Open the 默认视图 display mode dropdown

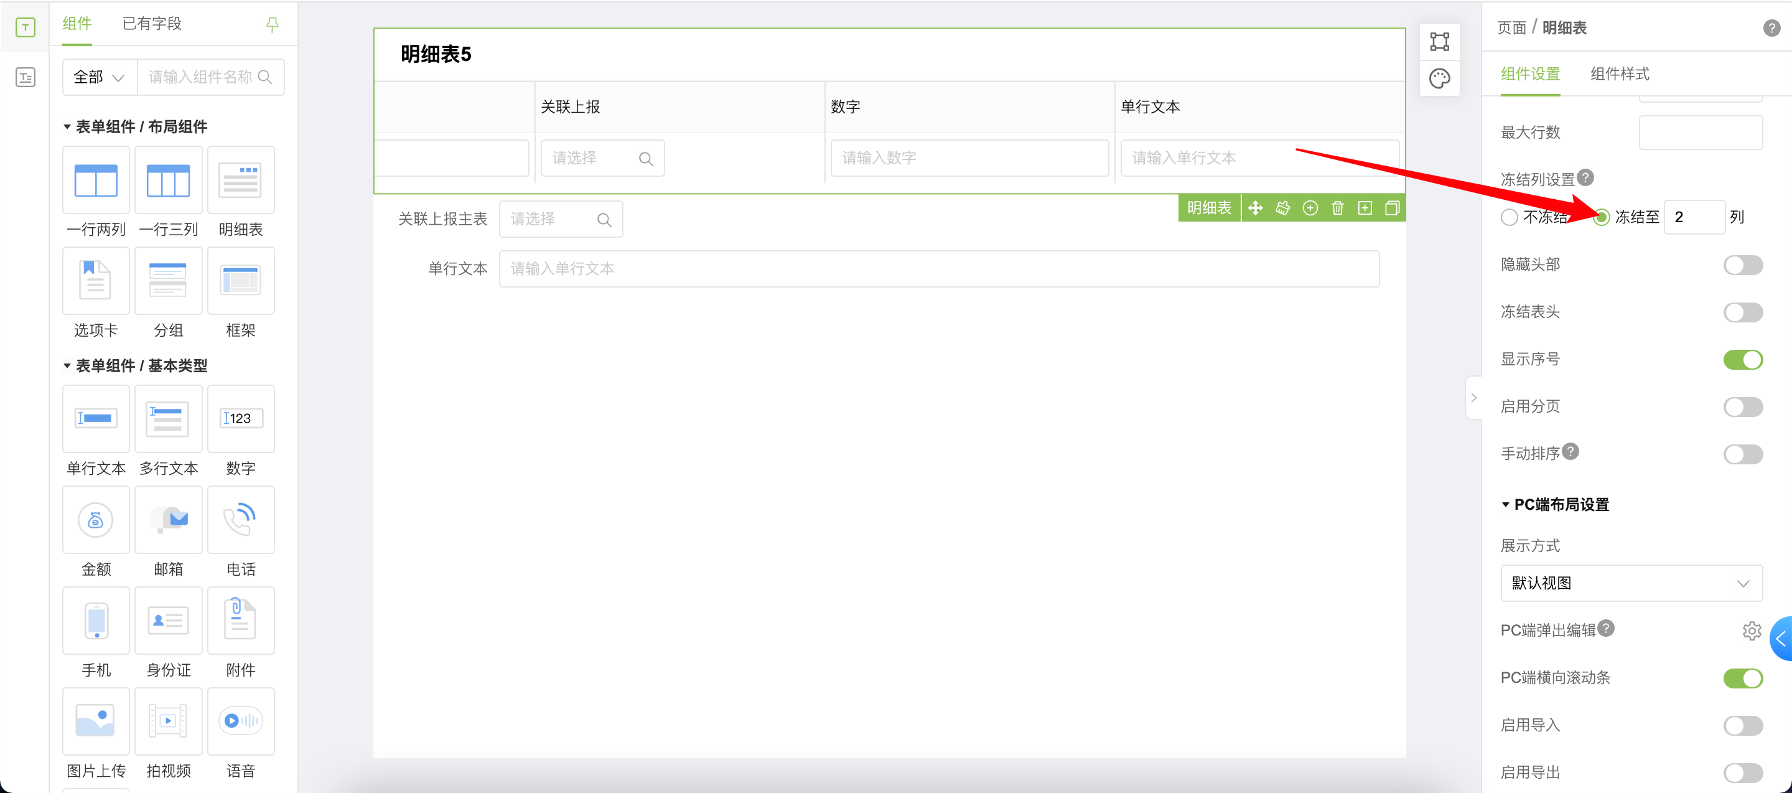coord(1631,583)
